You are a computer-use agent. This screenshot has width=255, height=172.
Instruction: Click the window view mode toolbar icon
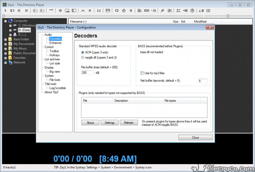click(x=67, y=11)
